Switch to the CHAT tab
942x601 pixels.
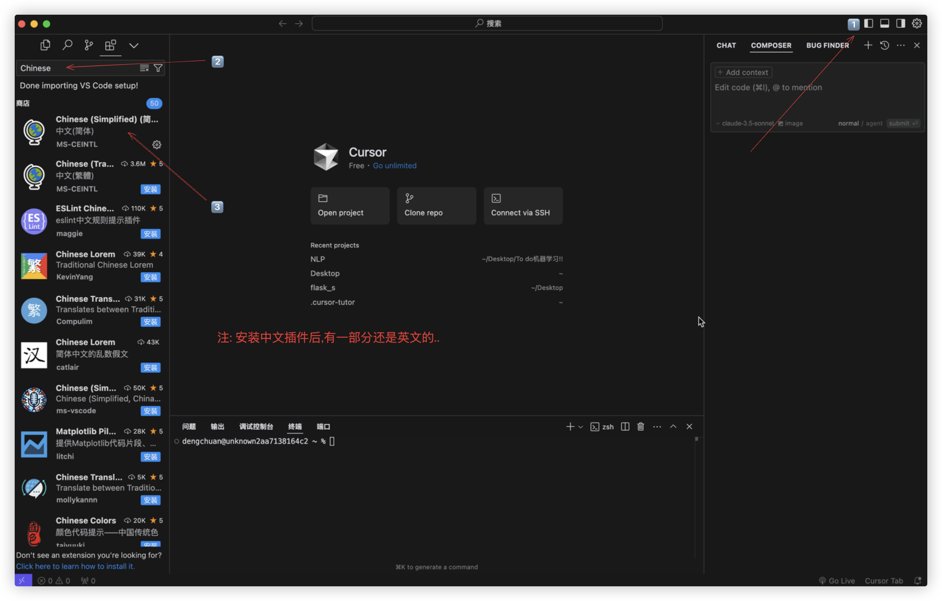point(726,45)
